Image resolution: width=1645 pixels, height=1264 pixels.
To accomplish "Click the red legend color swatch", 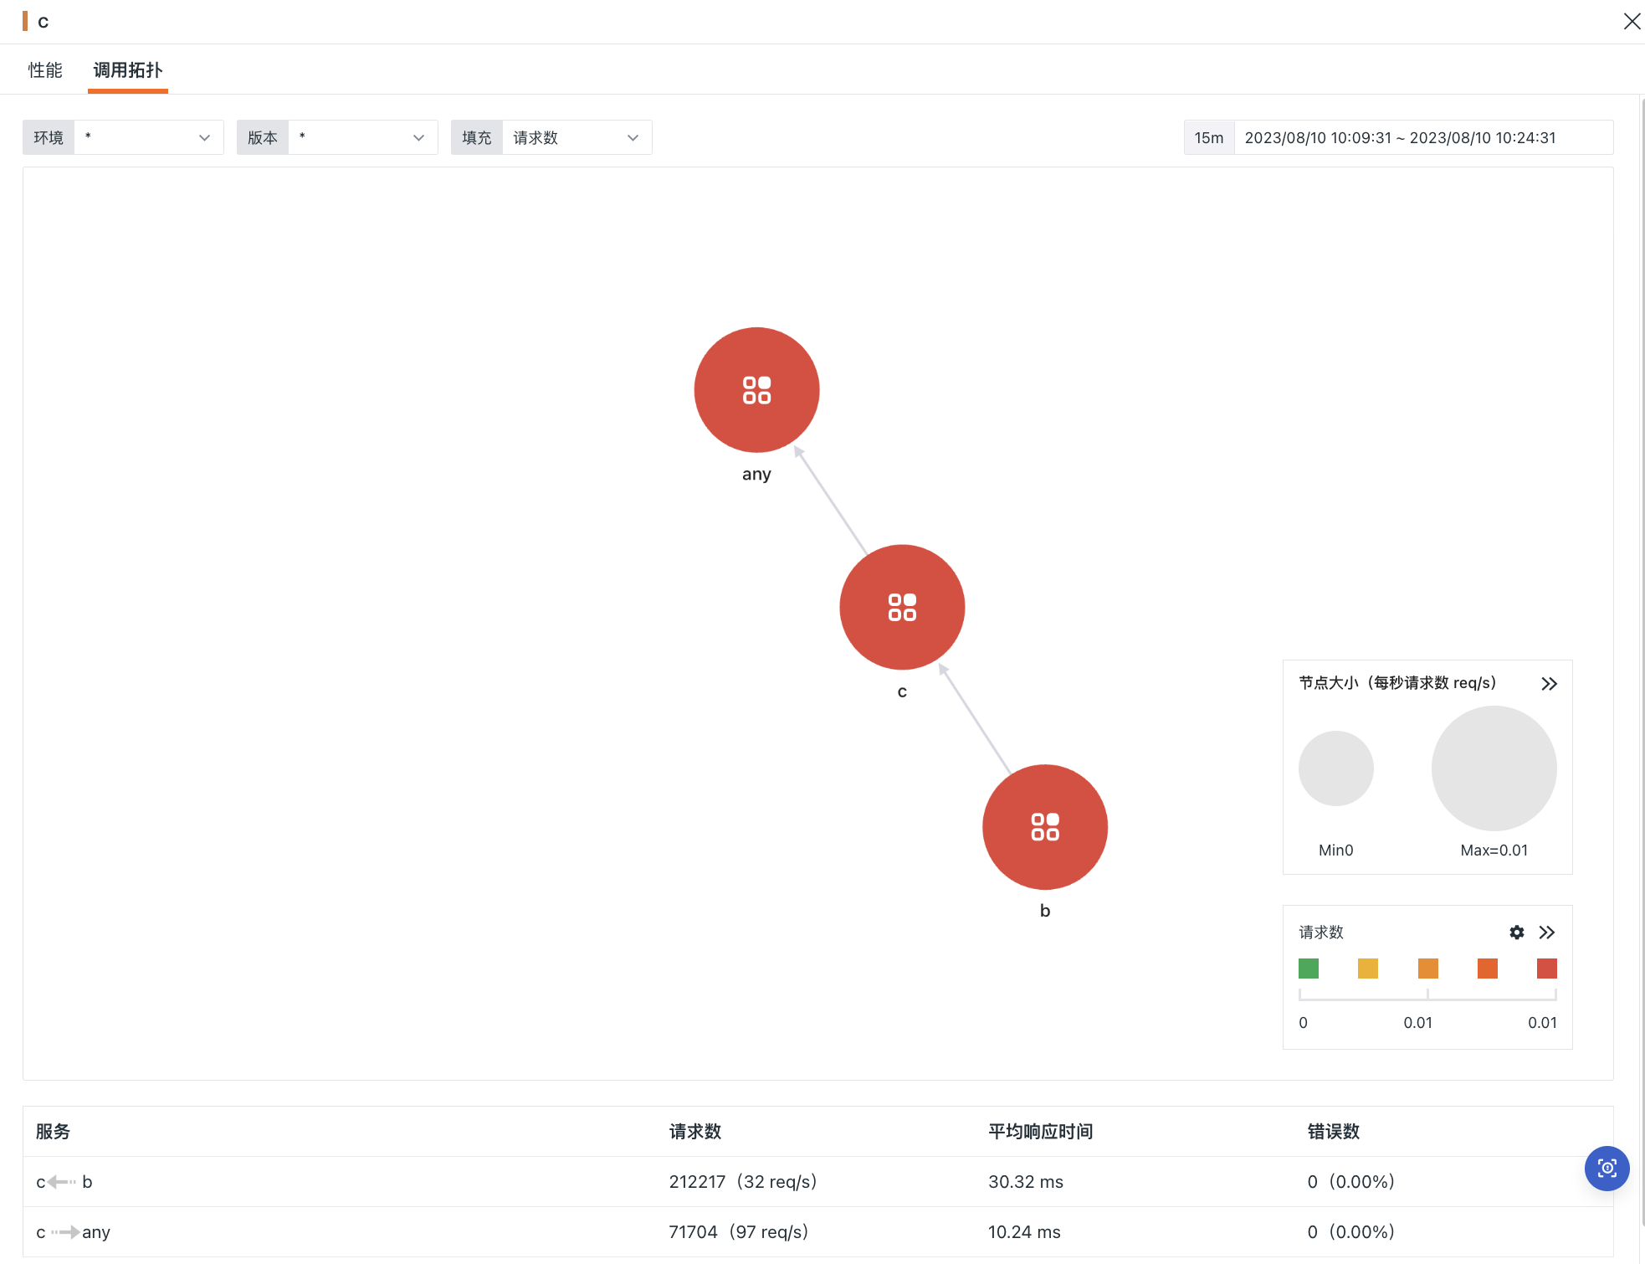I will (x=1547, y=969).
